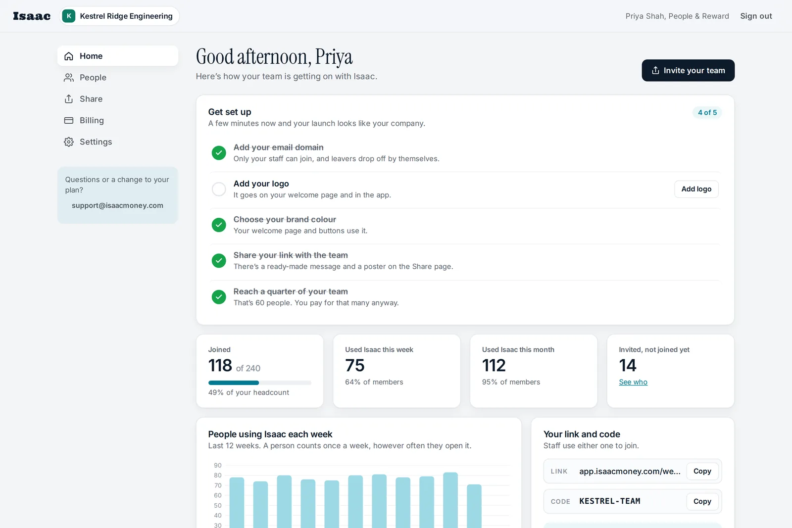Click '64% of members' text
The width and height of the screenshot is (792, 528).
pyautogui.click(x=374, y=382)
